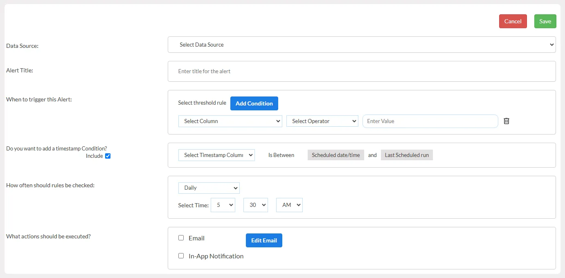The image size is (565, 278).
Task: Change the minutes dropdown showing 30
Action: pyautogui.click(x=255, y=205)
